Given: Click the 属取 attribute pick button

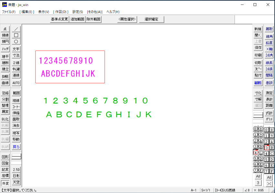Looking at the screenshot, I should (x=269, y=29).
